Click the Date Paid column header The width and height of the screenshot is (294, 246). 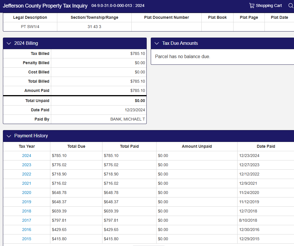point(266,146)
